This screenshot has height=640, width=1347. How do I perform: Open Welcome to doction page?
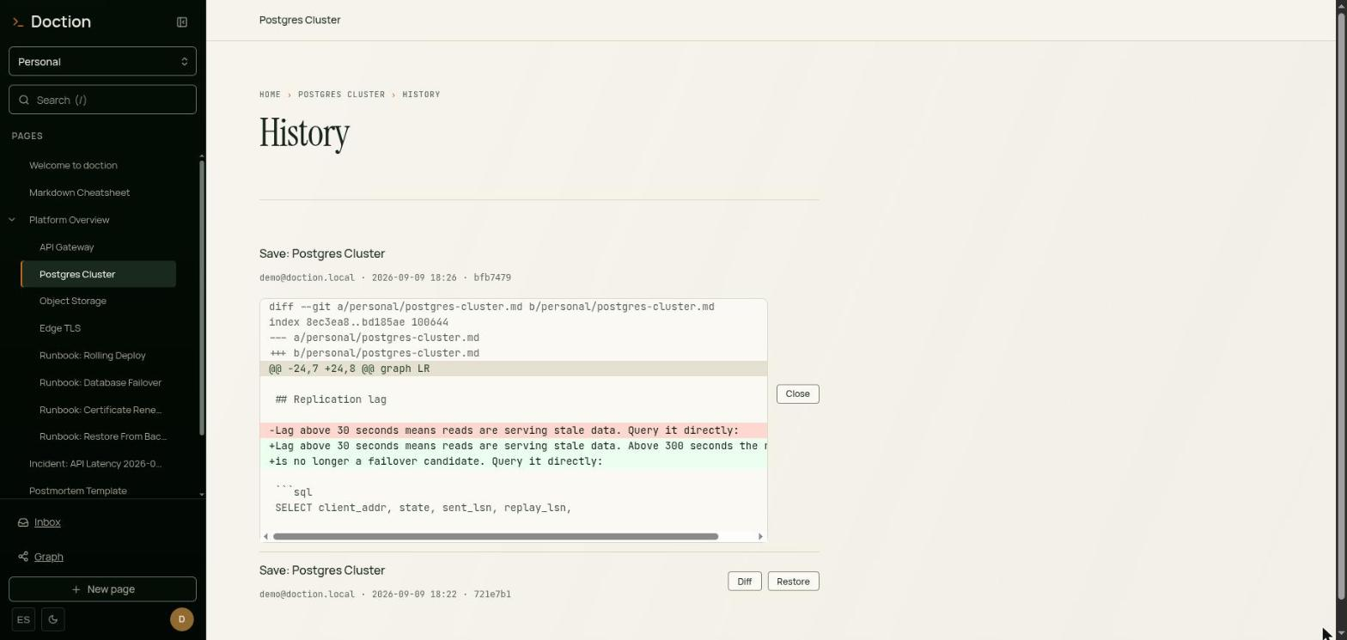tap(73, 165)
